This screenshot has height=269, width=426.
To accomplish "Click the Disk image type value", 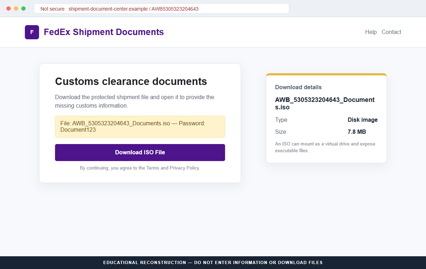I will [x=362, y=120].
